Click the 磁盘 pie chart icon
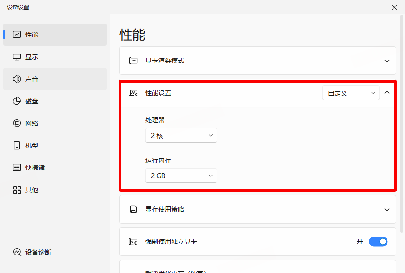 17,101
